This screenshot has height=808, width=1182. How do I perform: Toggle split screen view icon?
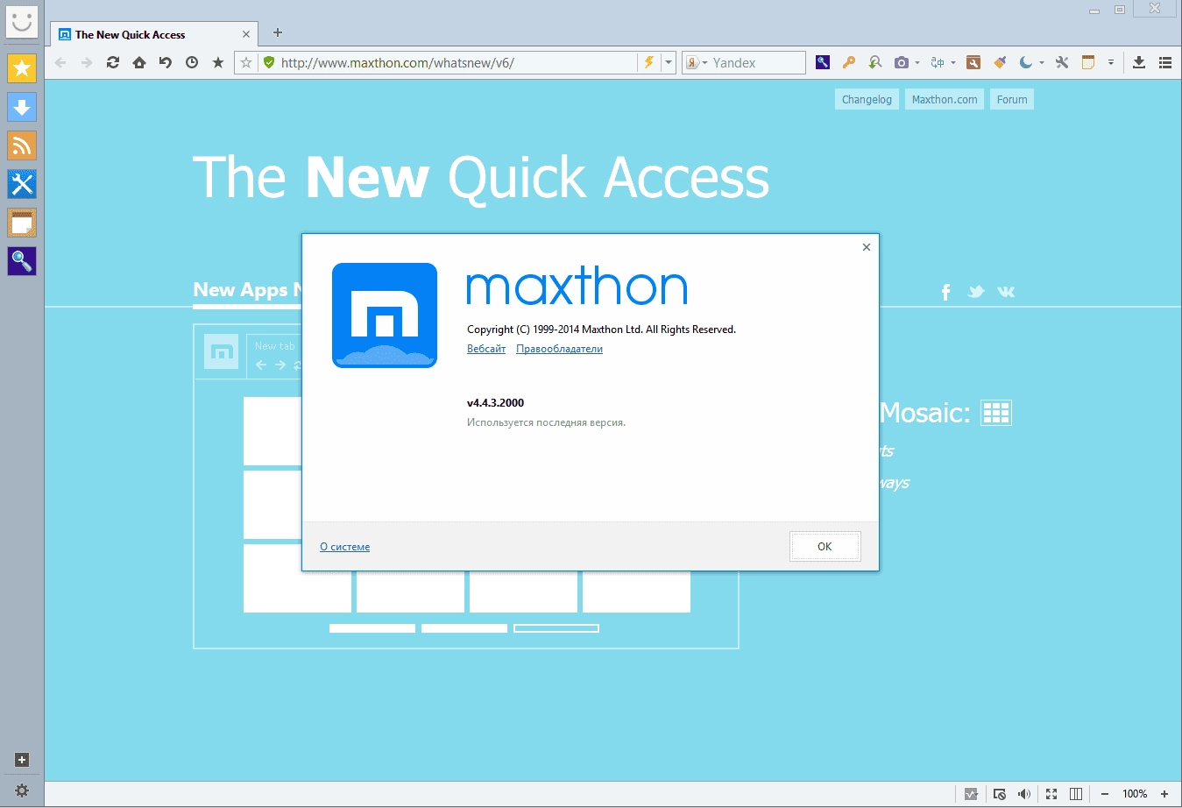coord(1076,794)
